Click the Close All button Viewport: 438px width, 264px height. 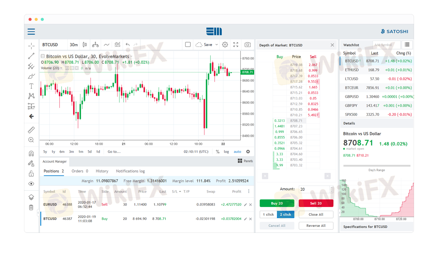(316, 215)
